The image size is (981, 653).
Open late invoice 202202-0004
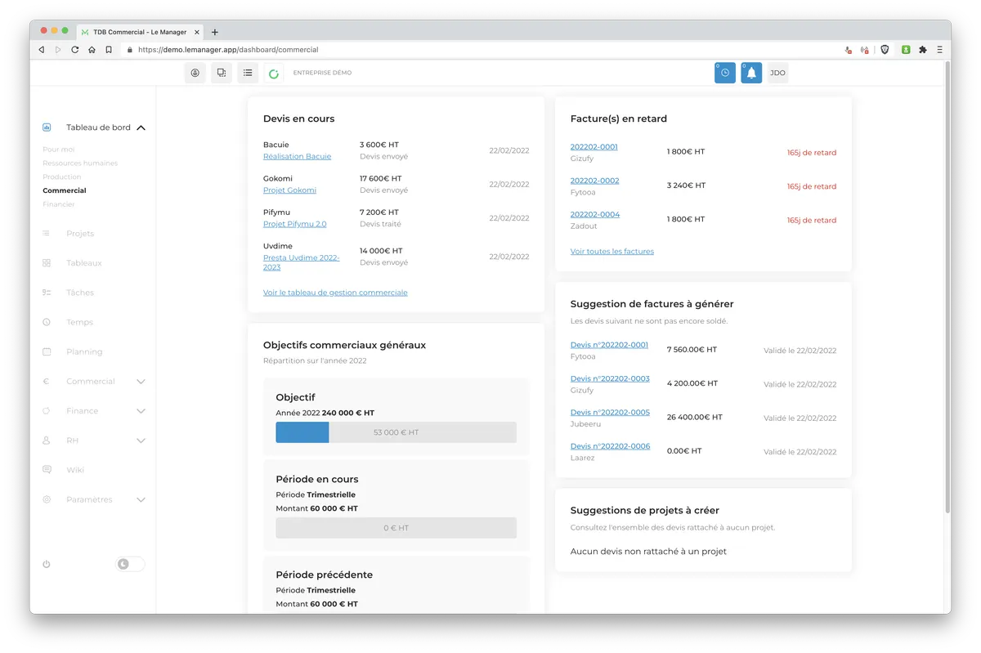point(595,214)
